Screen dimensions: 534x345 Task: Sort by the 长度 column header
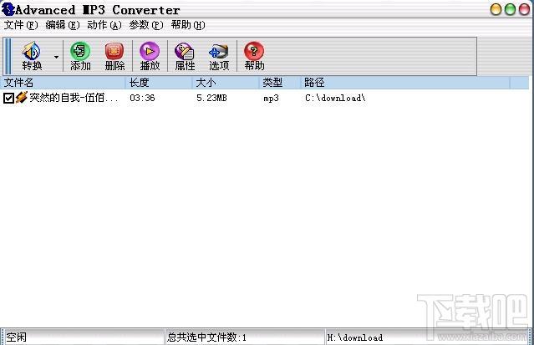coord(159,83)
